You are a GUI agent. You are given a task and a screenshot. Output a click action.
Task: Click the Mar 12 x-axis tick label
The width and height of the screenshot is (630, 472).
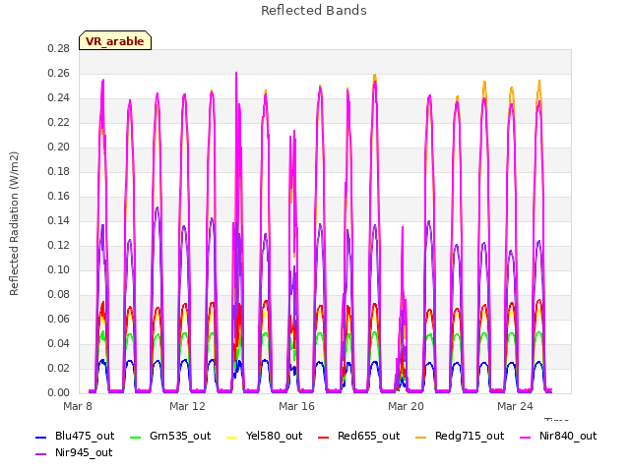187,406
